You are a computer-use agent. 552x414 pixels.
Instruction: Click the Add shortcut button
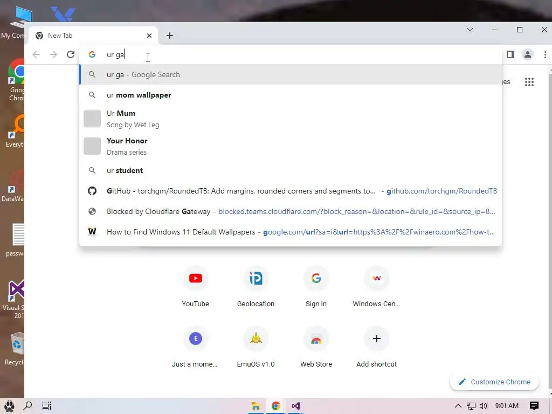coord(376,347)
